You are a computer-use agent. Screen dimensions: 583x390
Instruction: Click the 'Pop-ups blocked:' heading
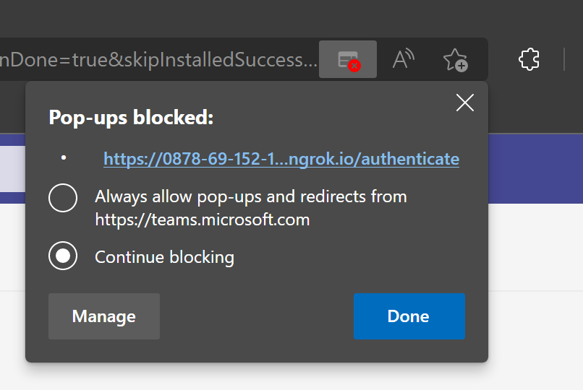point(131,118)
